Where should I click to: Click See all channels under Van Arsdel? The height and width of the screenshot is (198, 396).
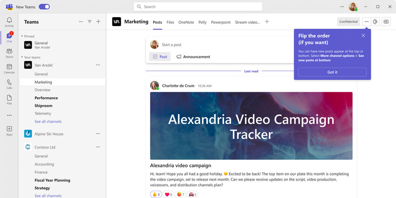pyautogui.click(x=48, y=122)
